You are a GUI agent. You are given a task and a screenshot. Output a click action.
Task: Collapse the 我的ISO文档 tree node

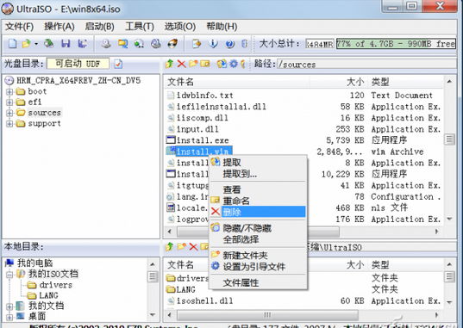click(9, 275)
